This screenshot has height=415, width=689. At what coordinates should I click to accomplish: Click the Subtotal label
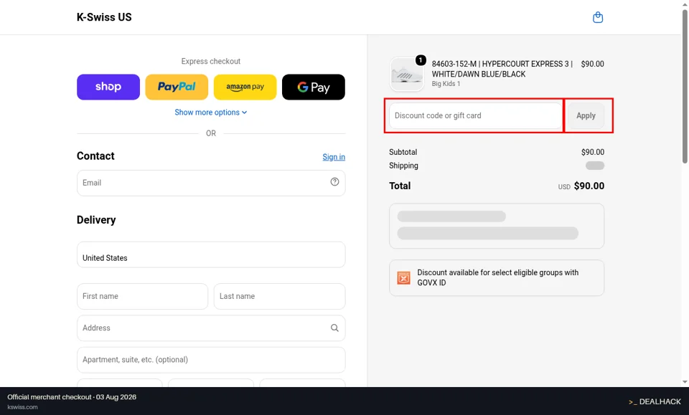point(403,152)
